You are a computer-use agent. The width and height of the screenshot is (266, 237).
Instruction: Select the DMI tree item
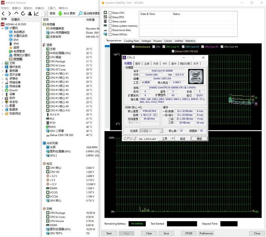(16, 40)
